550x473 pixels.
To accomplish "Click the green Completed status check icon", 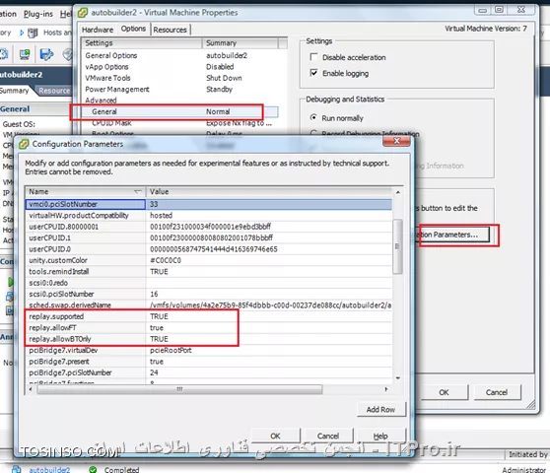I will point(93,469).
